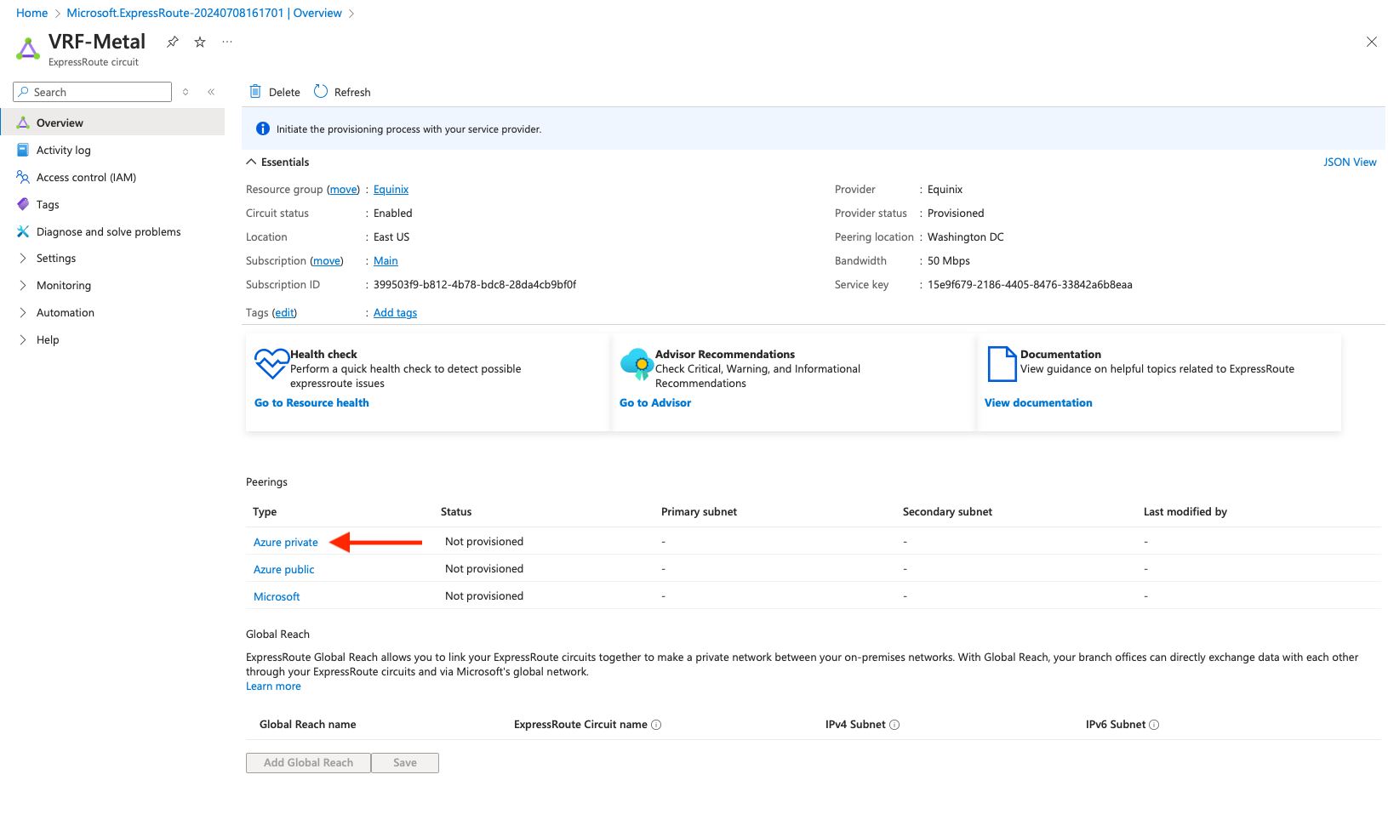The width and height of the screenshot is (1388, 820).
Task: Open the more options ellipsis menu
Action: [227, 42]
